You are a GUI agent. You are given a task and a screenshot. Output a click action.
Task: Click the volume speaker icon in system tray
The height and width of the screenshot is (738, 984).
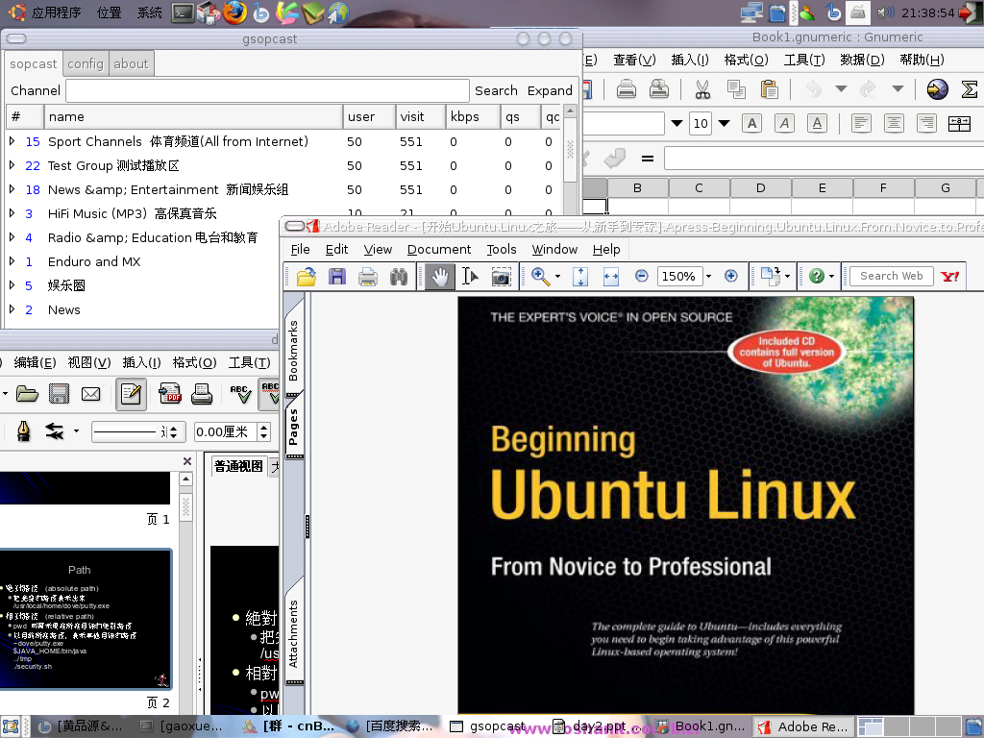pyautogui.click(x=885, y=12)
